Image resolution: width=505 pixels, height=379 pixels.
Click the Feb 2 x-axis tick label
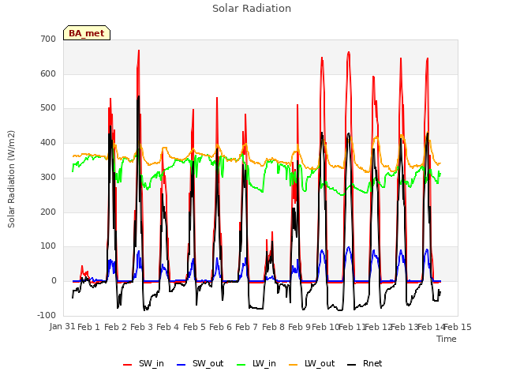click(x=115, y=327)
